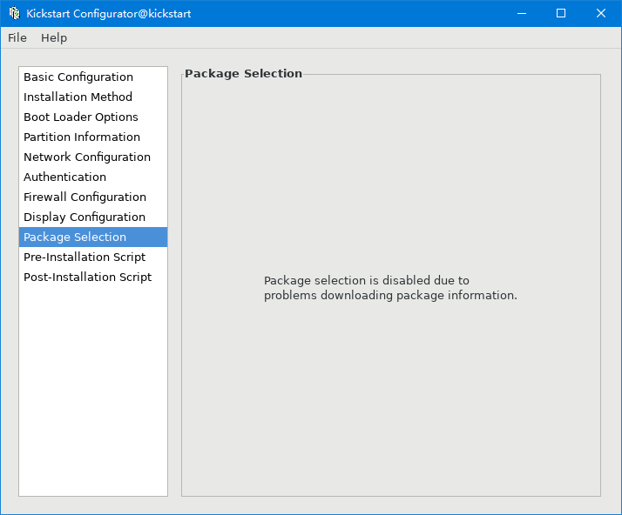Open the Authentication section
This screenshot has height=515, width=622.
(x=93, y=177)
